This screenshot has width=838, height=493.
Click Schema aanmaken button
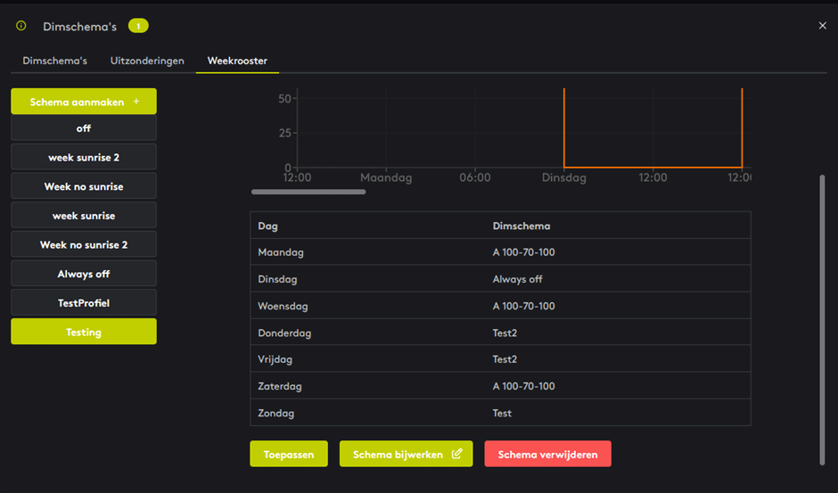pos(84,102)
